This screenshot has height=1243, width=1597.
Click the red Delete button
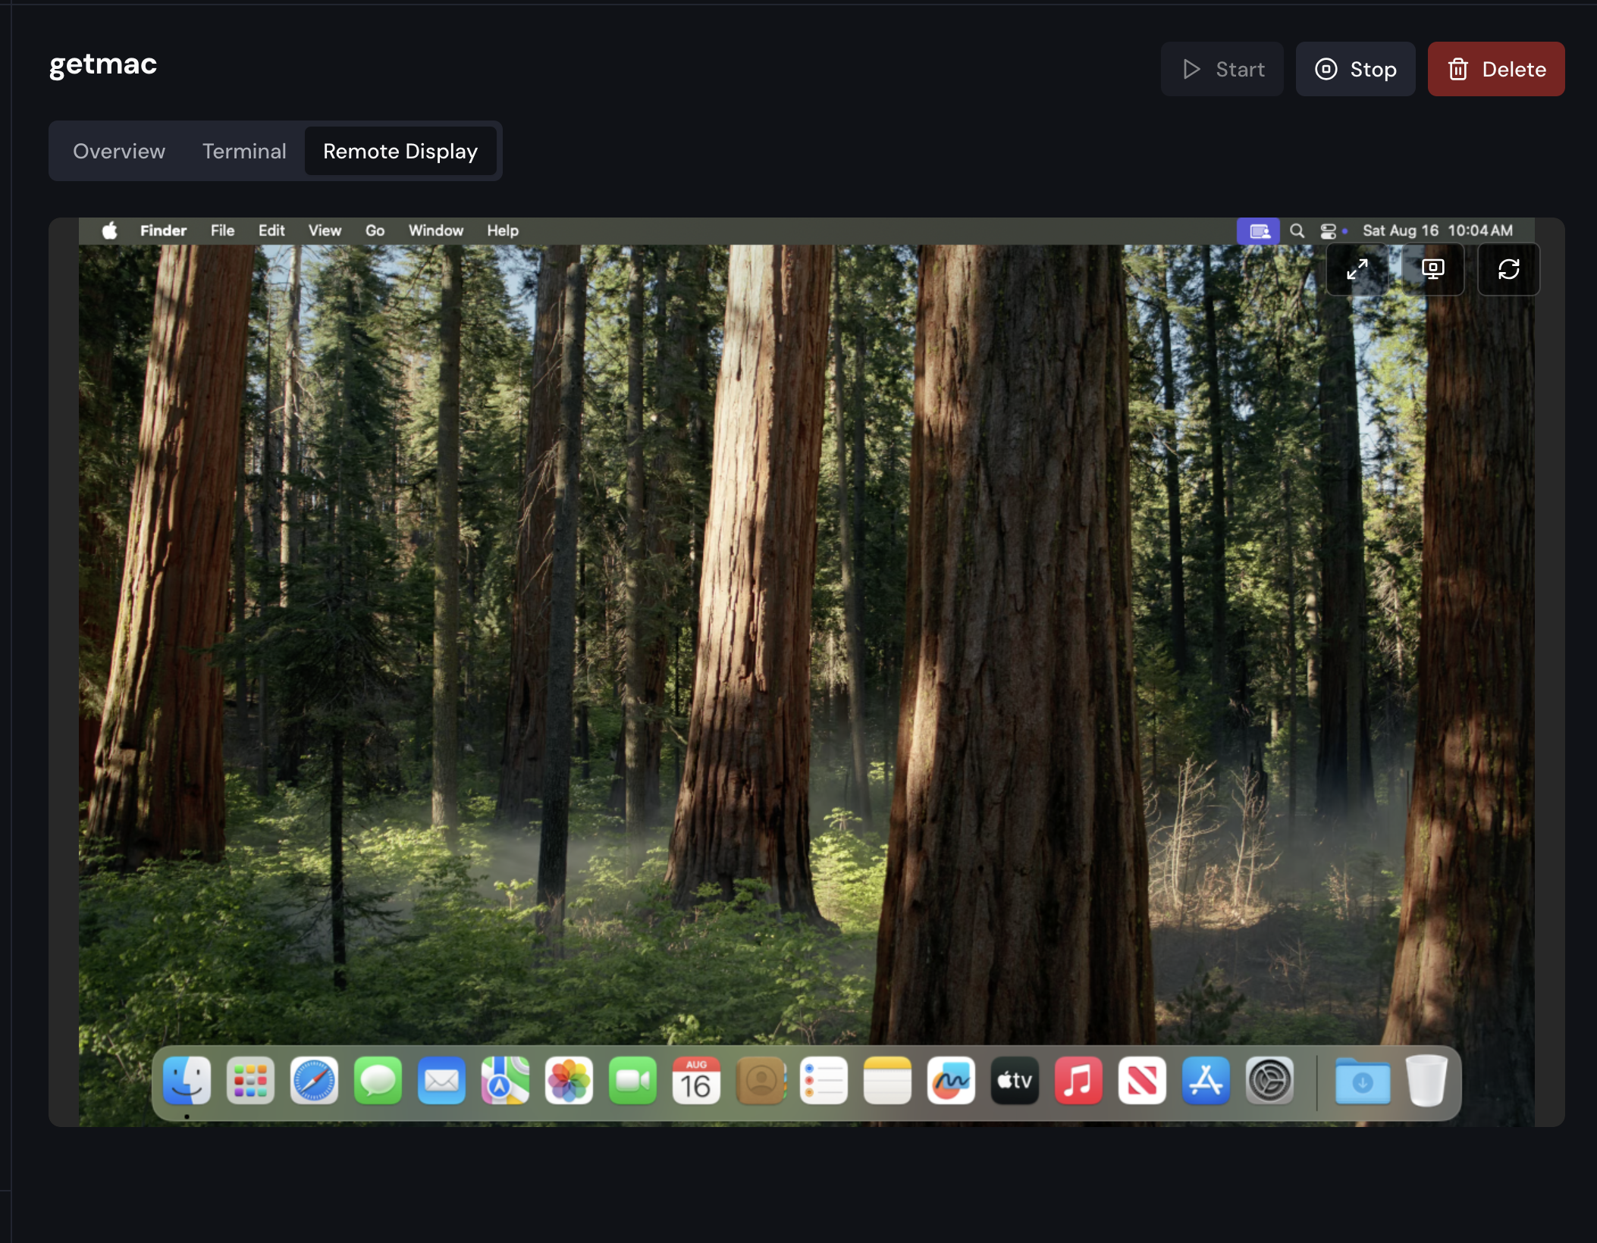pos(1495,69)
